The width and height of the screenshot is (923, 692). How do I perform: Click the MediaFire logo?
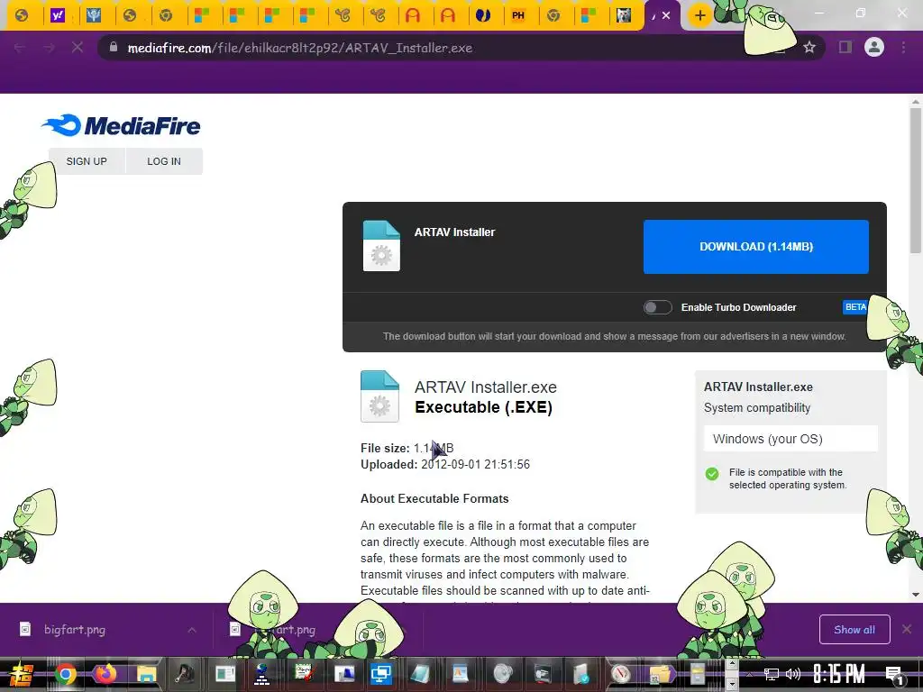(x=122, y=125)
